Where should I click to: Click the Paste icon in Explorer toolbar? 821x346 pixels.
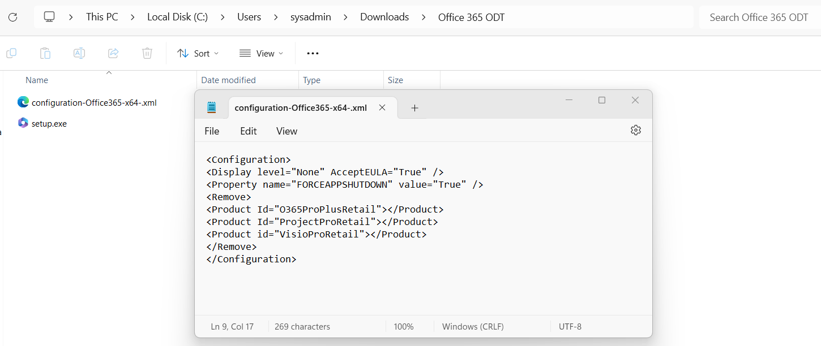tap(45, 53)
